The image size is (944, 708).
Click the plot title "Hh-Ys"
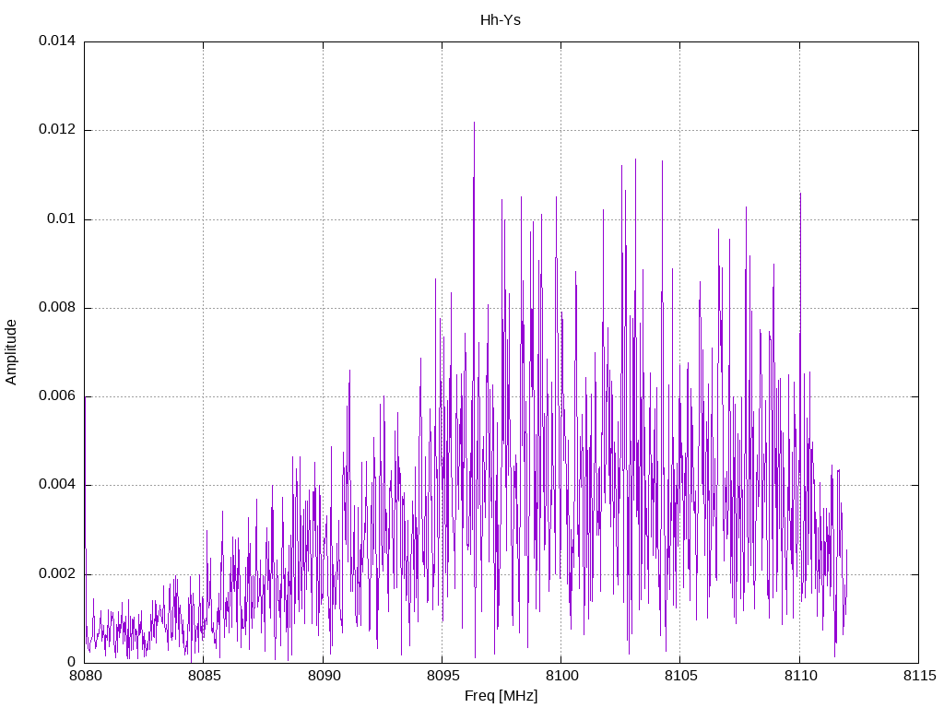(x=501, y=20)
